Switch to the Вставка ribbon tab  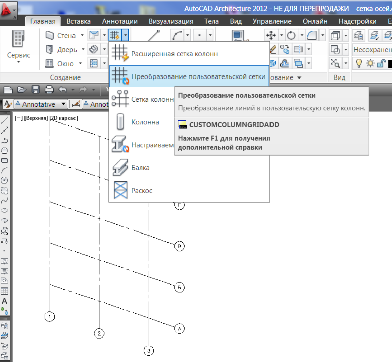point(78,21)
